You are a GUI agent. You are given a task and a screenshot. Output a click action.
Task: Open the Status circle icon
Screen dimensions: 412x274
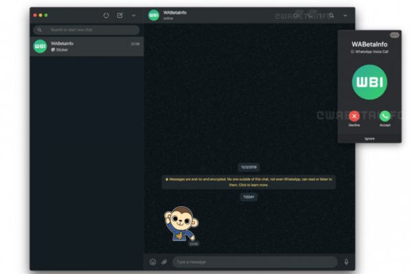pos(106,15)
